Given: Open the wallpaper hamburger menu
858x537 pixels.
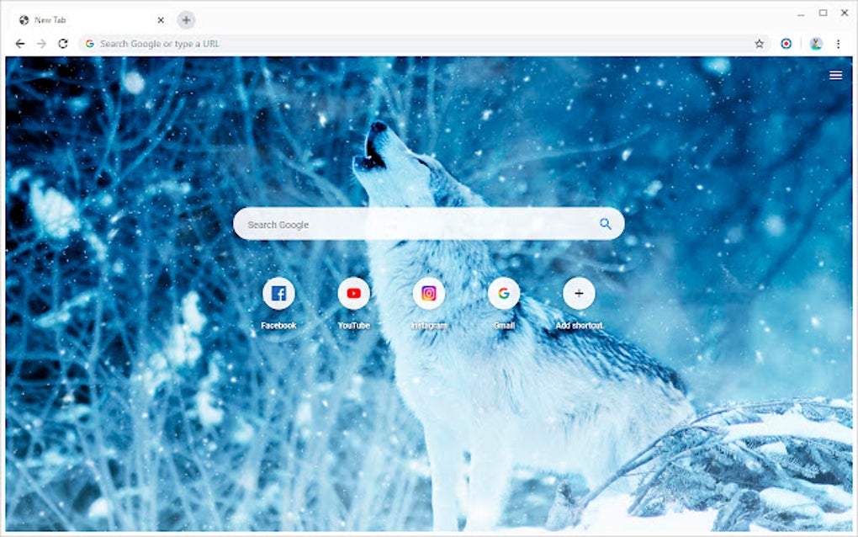Looking at the screenshot, I should [836, 75].
